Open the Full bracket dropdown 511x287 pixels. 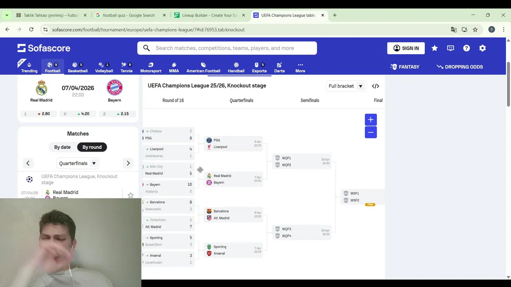346,86
